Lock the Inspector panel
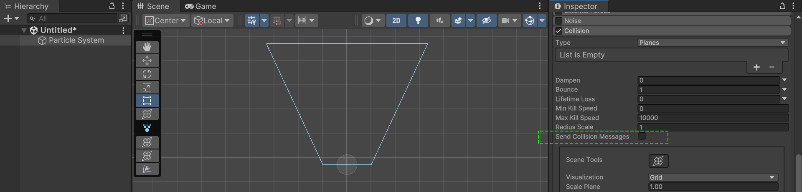Screen dimensions: 802x192 pos(782,6)
